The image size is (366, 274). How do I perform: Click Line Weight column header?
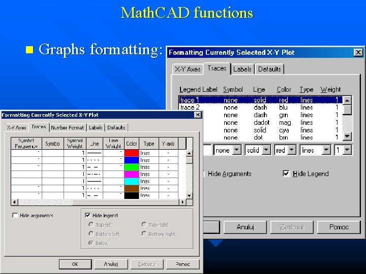click(113, 143)
